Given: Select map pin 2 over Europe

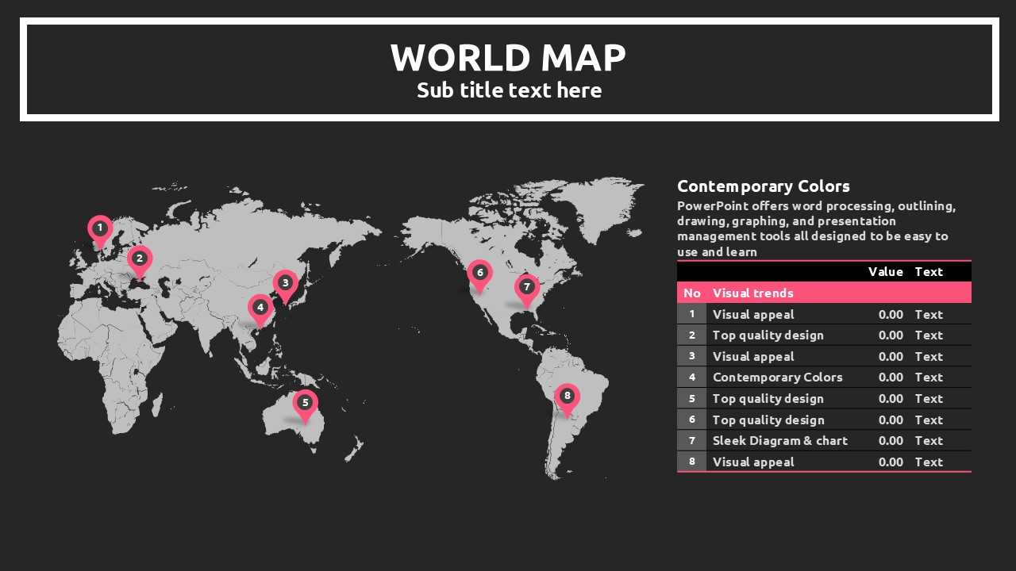Looking at the screenshot, I should coord(140,259).
